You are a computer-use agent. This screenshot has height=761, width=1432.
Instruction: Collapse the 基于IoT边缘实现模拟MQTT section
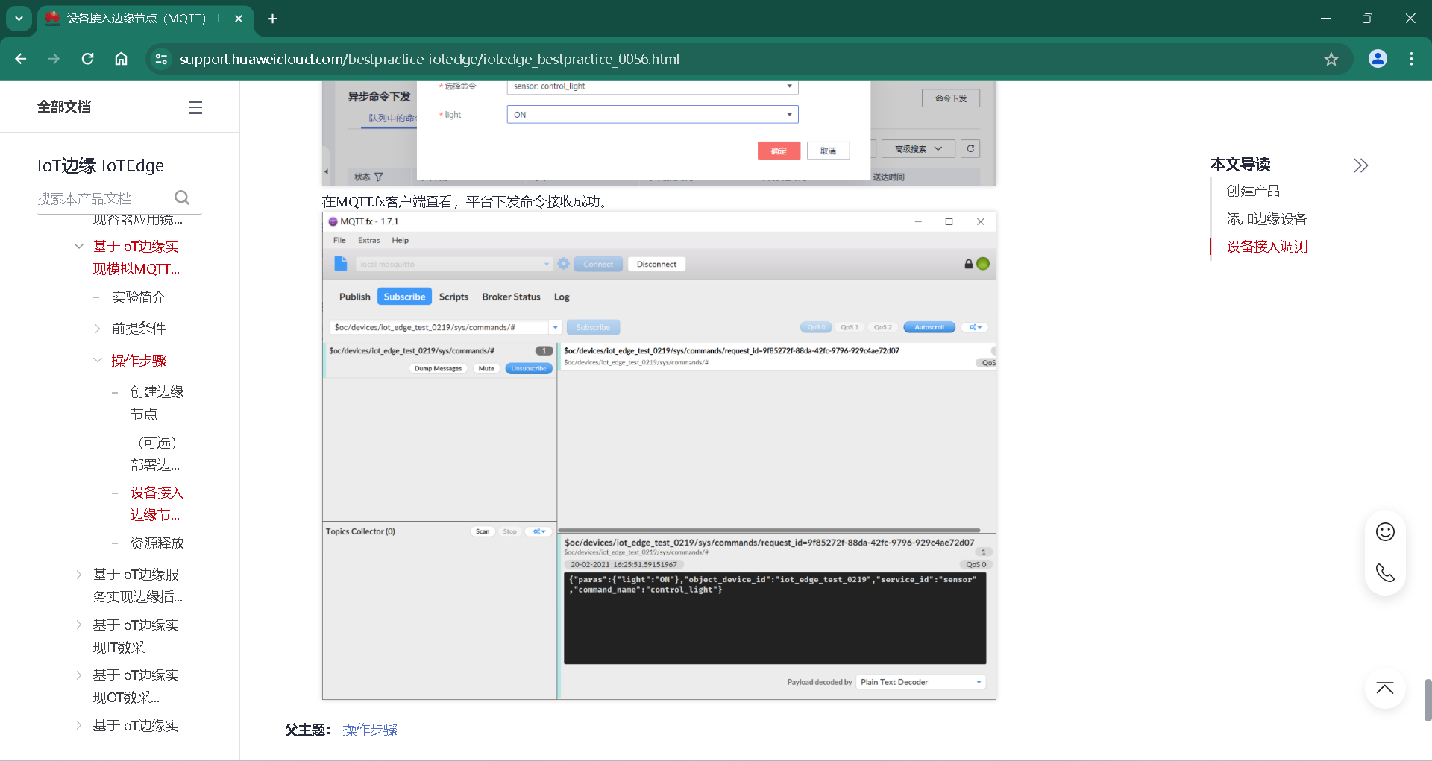point(79,247)
